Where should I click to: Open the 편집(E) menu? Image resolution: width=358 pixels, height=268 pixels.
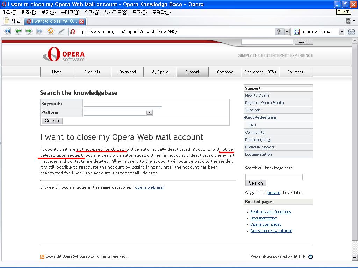pyautogui.click(x=29, y=12)
